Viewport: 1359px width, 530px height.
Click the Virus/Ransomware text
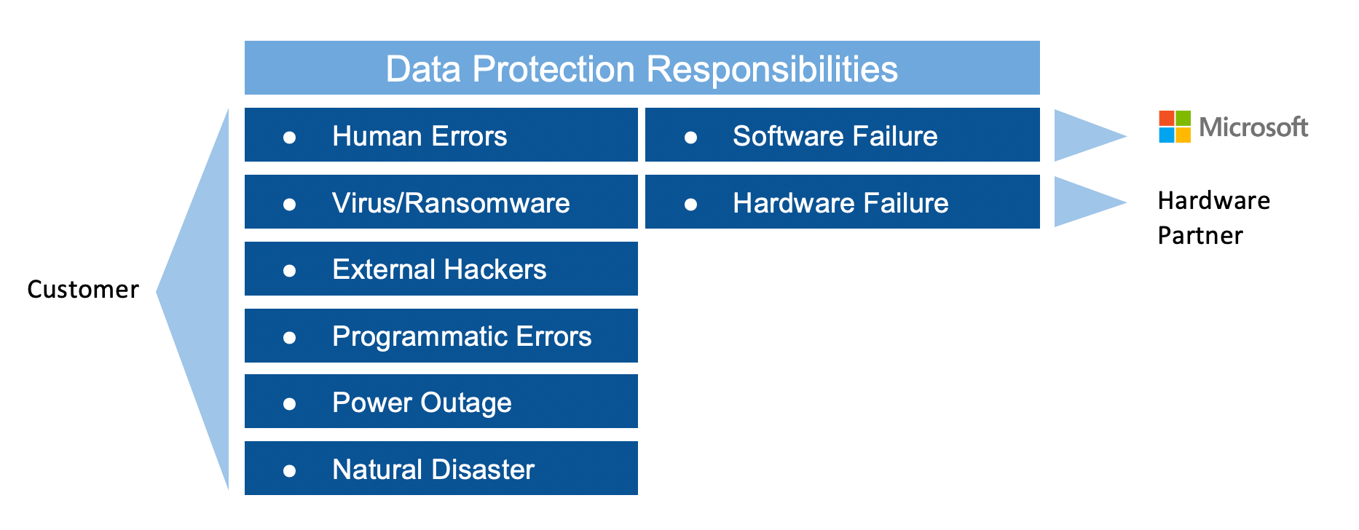451,203
